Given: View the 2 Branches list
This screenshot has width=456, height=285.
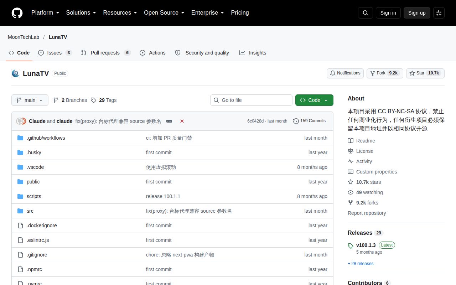Looking at the screenshot, I should (x=70, y=100).
